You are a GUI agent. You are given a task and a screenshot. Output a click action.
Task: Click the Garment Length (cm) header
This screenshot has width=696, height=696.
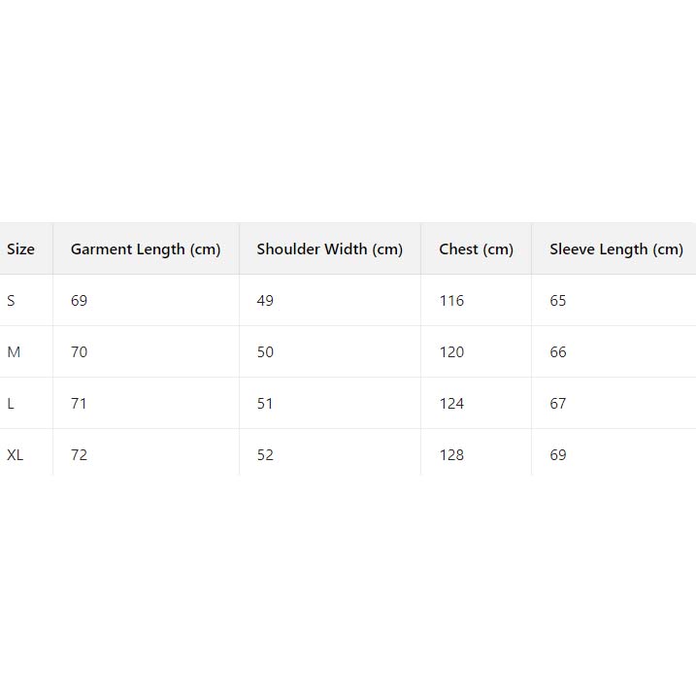click(x=146, y=249)
